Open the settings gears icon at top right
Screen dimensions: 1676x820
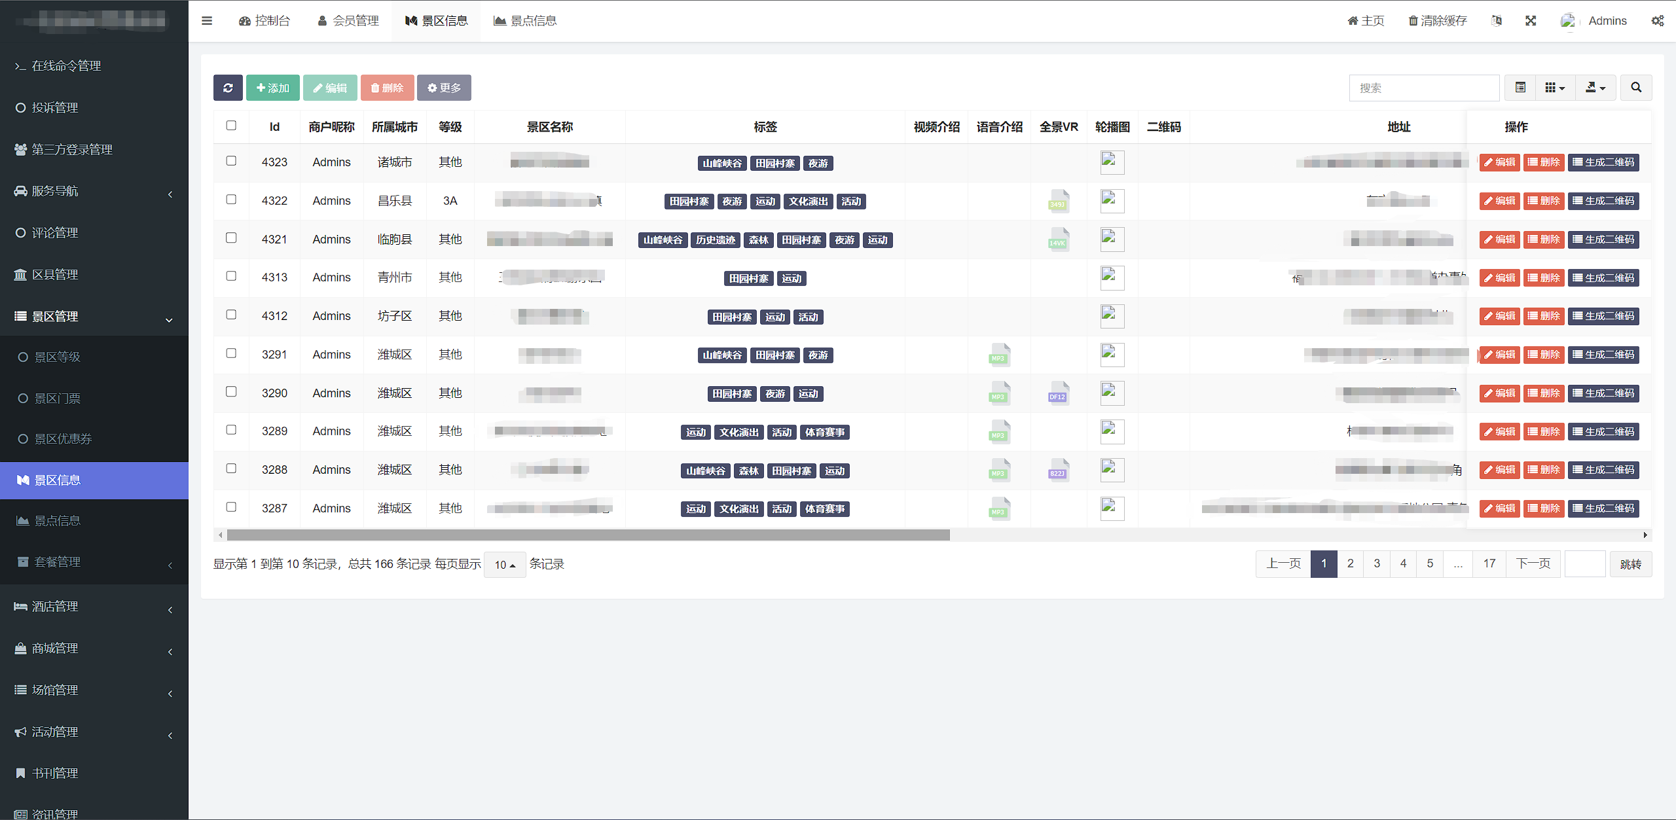1658,21
